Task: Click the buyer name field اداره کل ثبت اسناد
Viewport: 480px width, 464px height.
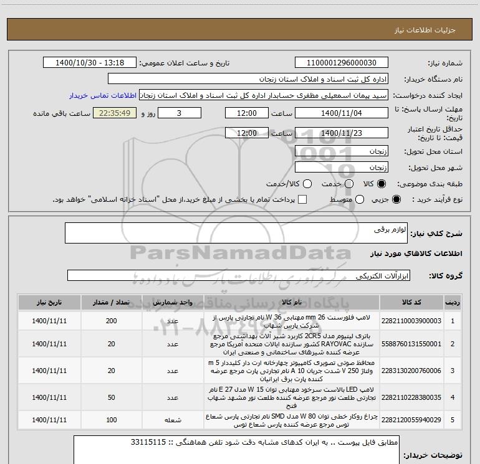Action: 248,79
